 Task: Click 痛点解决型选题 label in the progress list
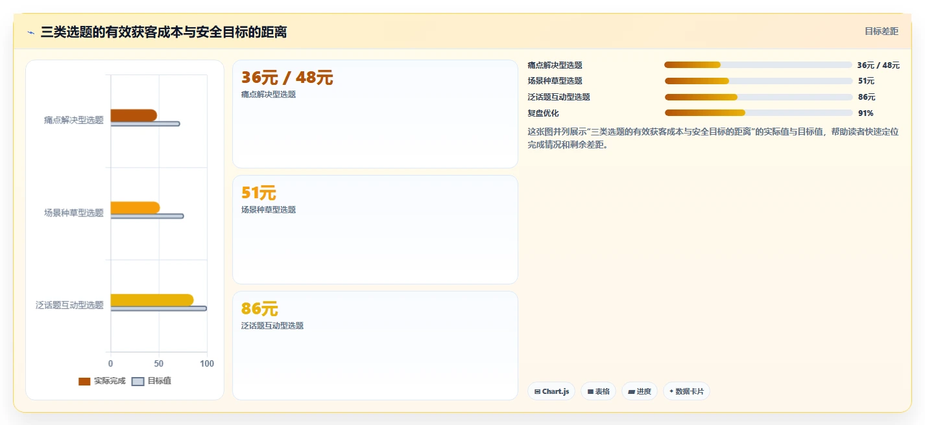[x=555, y=65]
